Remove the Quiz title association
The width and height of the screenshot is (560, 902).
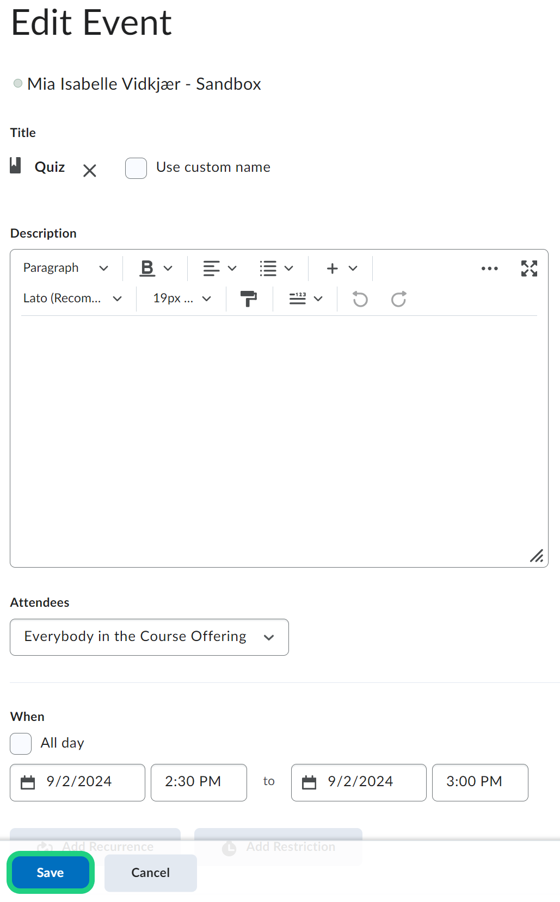tap(90, 171)
